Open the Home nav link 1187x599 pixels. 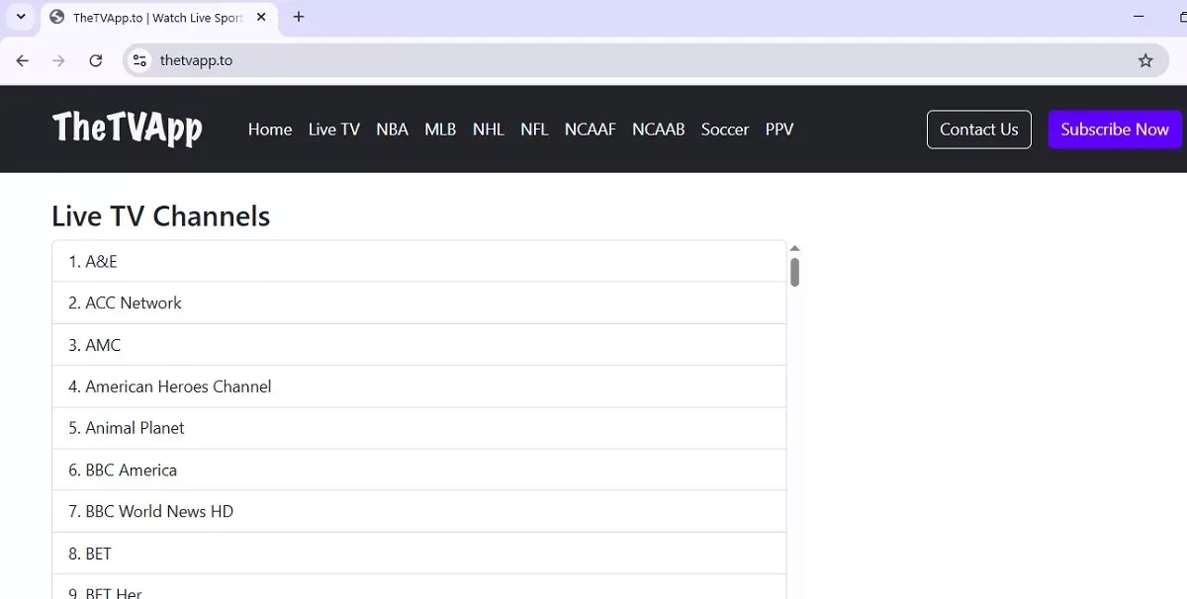pos(270,129)
